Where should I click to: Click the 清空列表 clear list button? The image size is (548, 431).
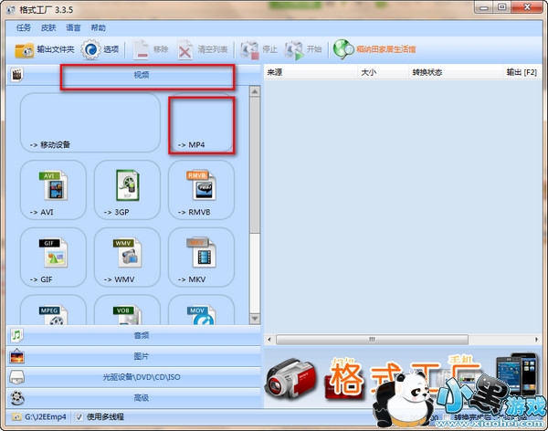point(203,49)
